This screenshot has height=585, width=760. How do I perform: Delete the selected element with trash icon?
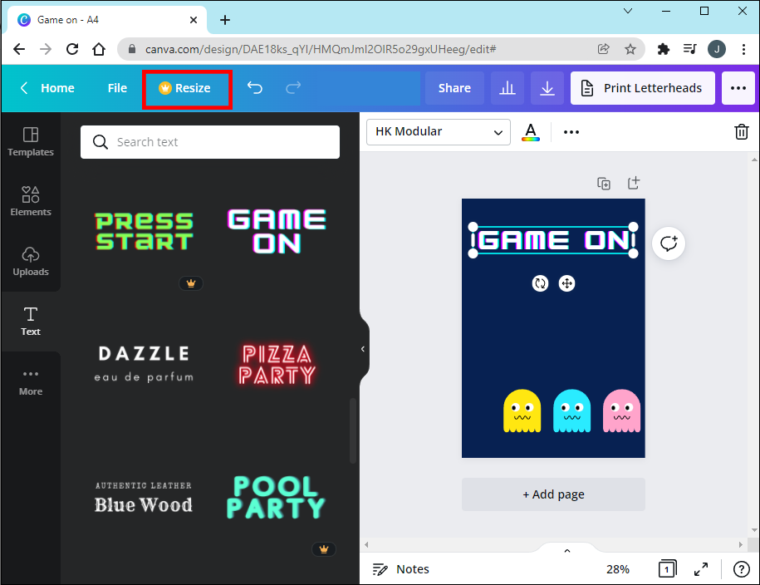tap(742, 132)
